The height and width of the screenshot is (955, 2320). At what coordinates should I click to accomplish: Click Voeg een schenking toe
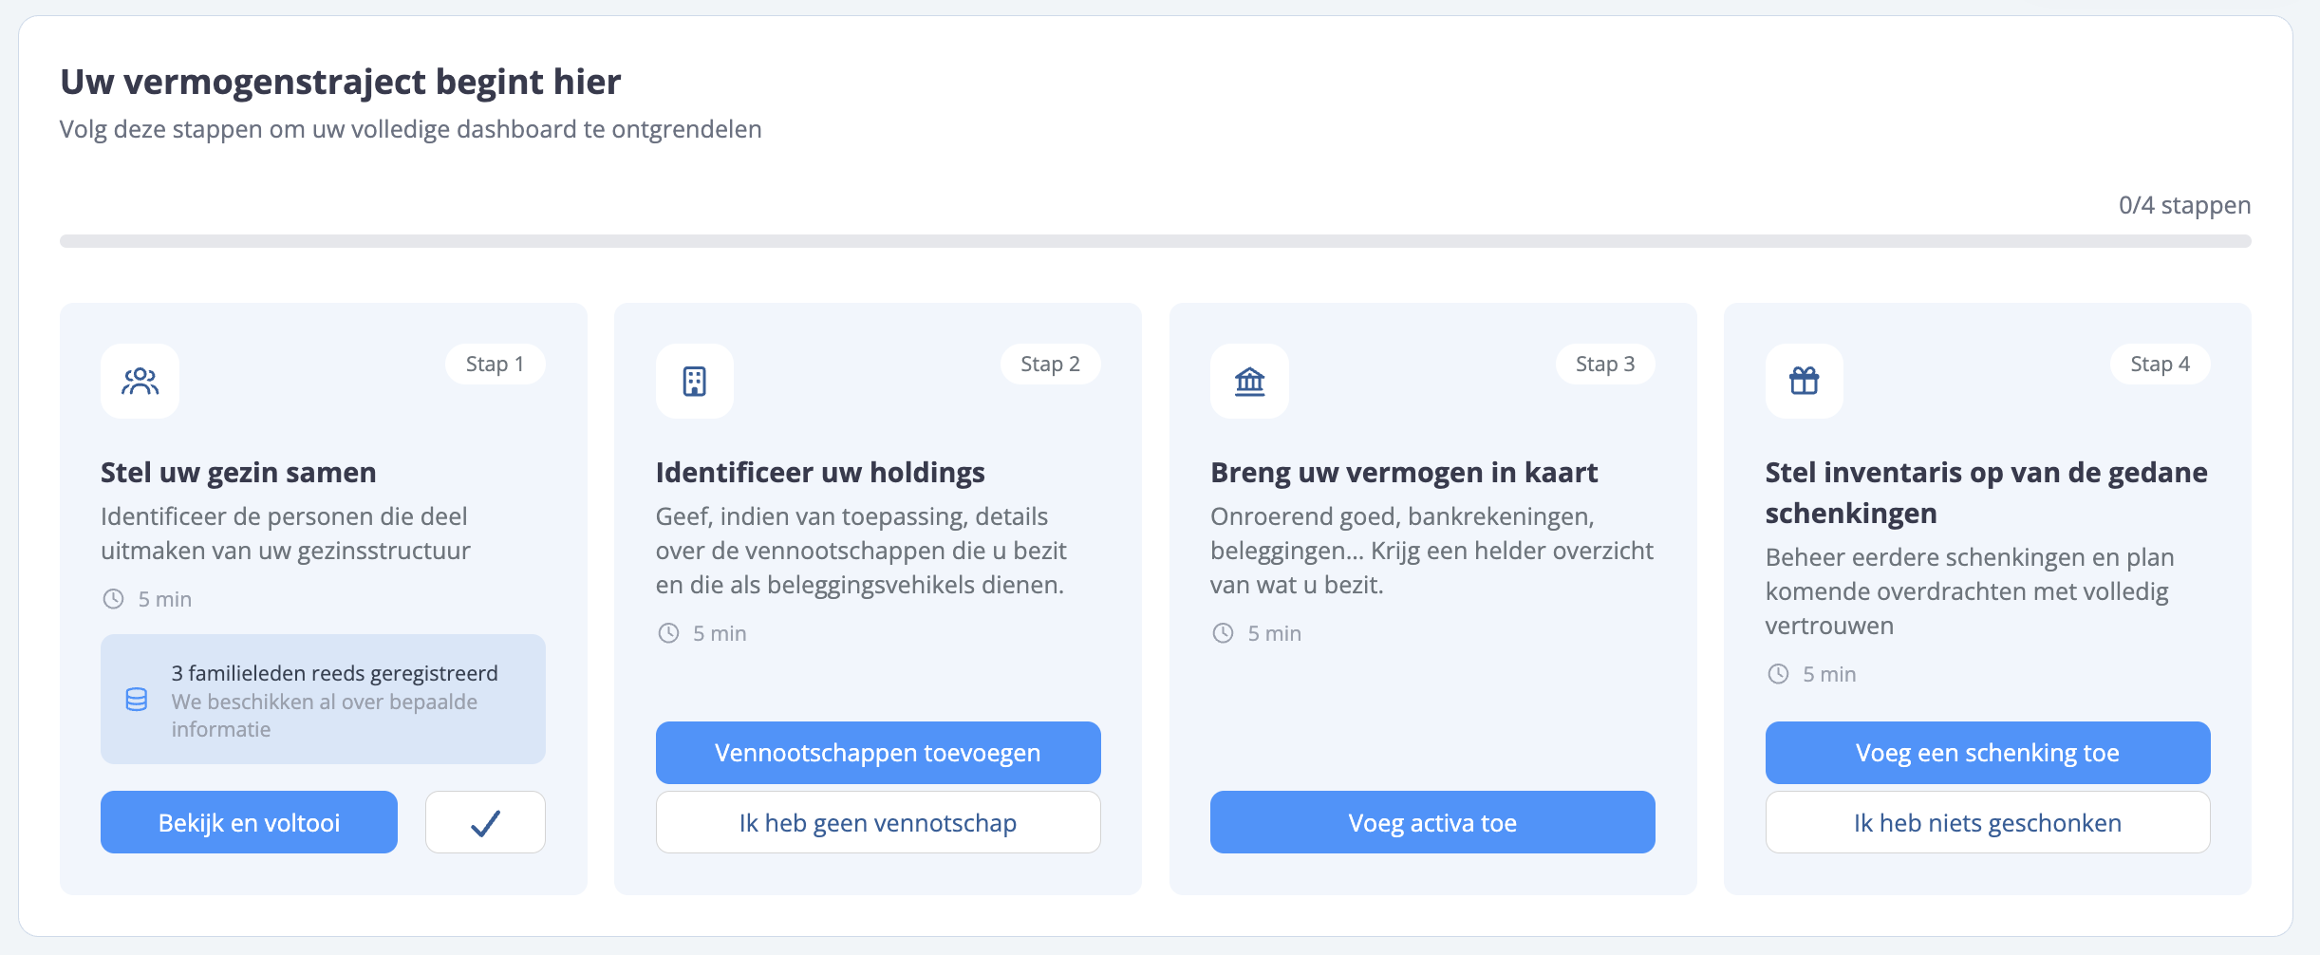1987,753
